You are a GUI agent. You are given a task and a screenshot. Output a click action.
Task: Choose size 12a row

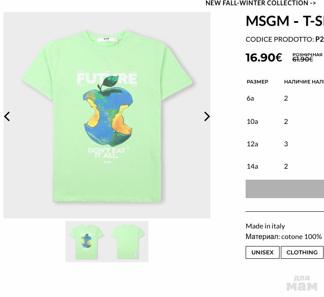285,144
